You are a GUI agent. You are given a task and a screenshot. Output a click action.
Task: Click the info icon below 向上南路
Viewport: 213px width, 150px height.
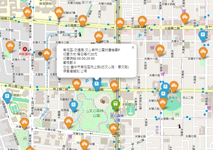click(180, 126)
